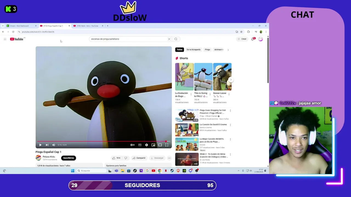Go back in browser history
The height and width of the screenshot is (197, 351).
point(3,32)
